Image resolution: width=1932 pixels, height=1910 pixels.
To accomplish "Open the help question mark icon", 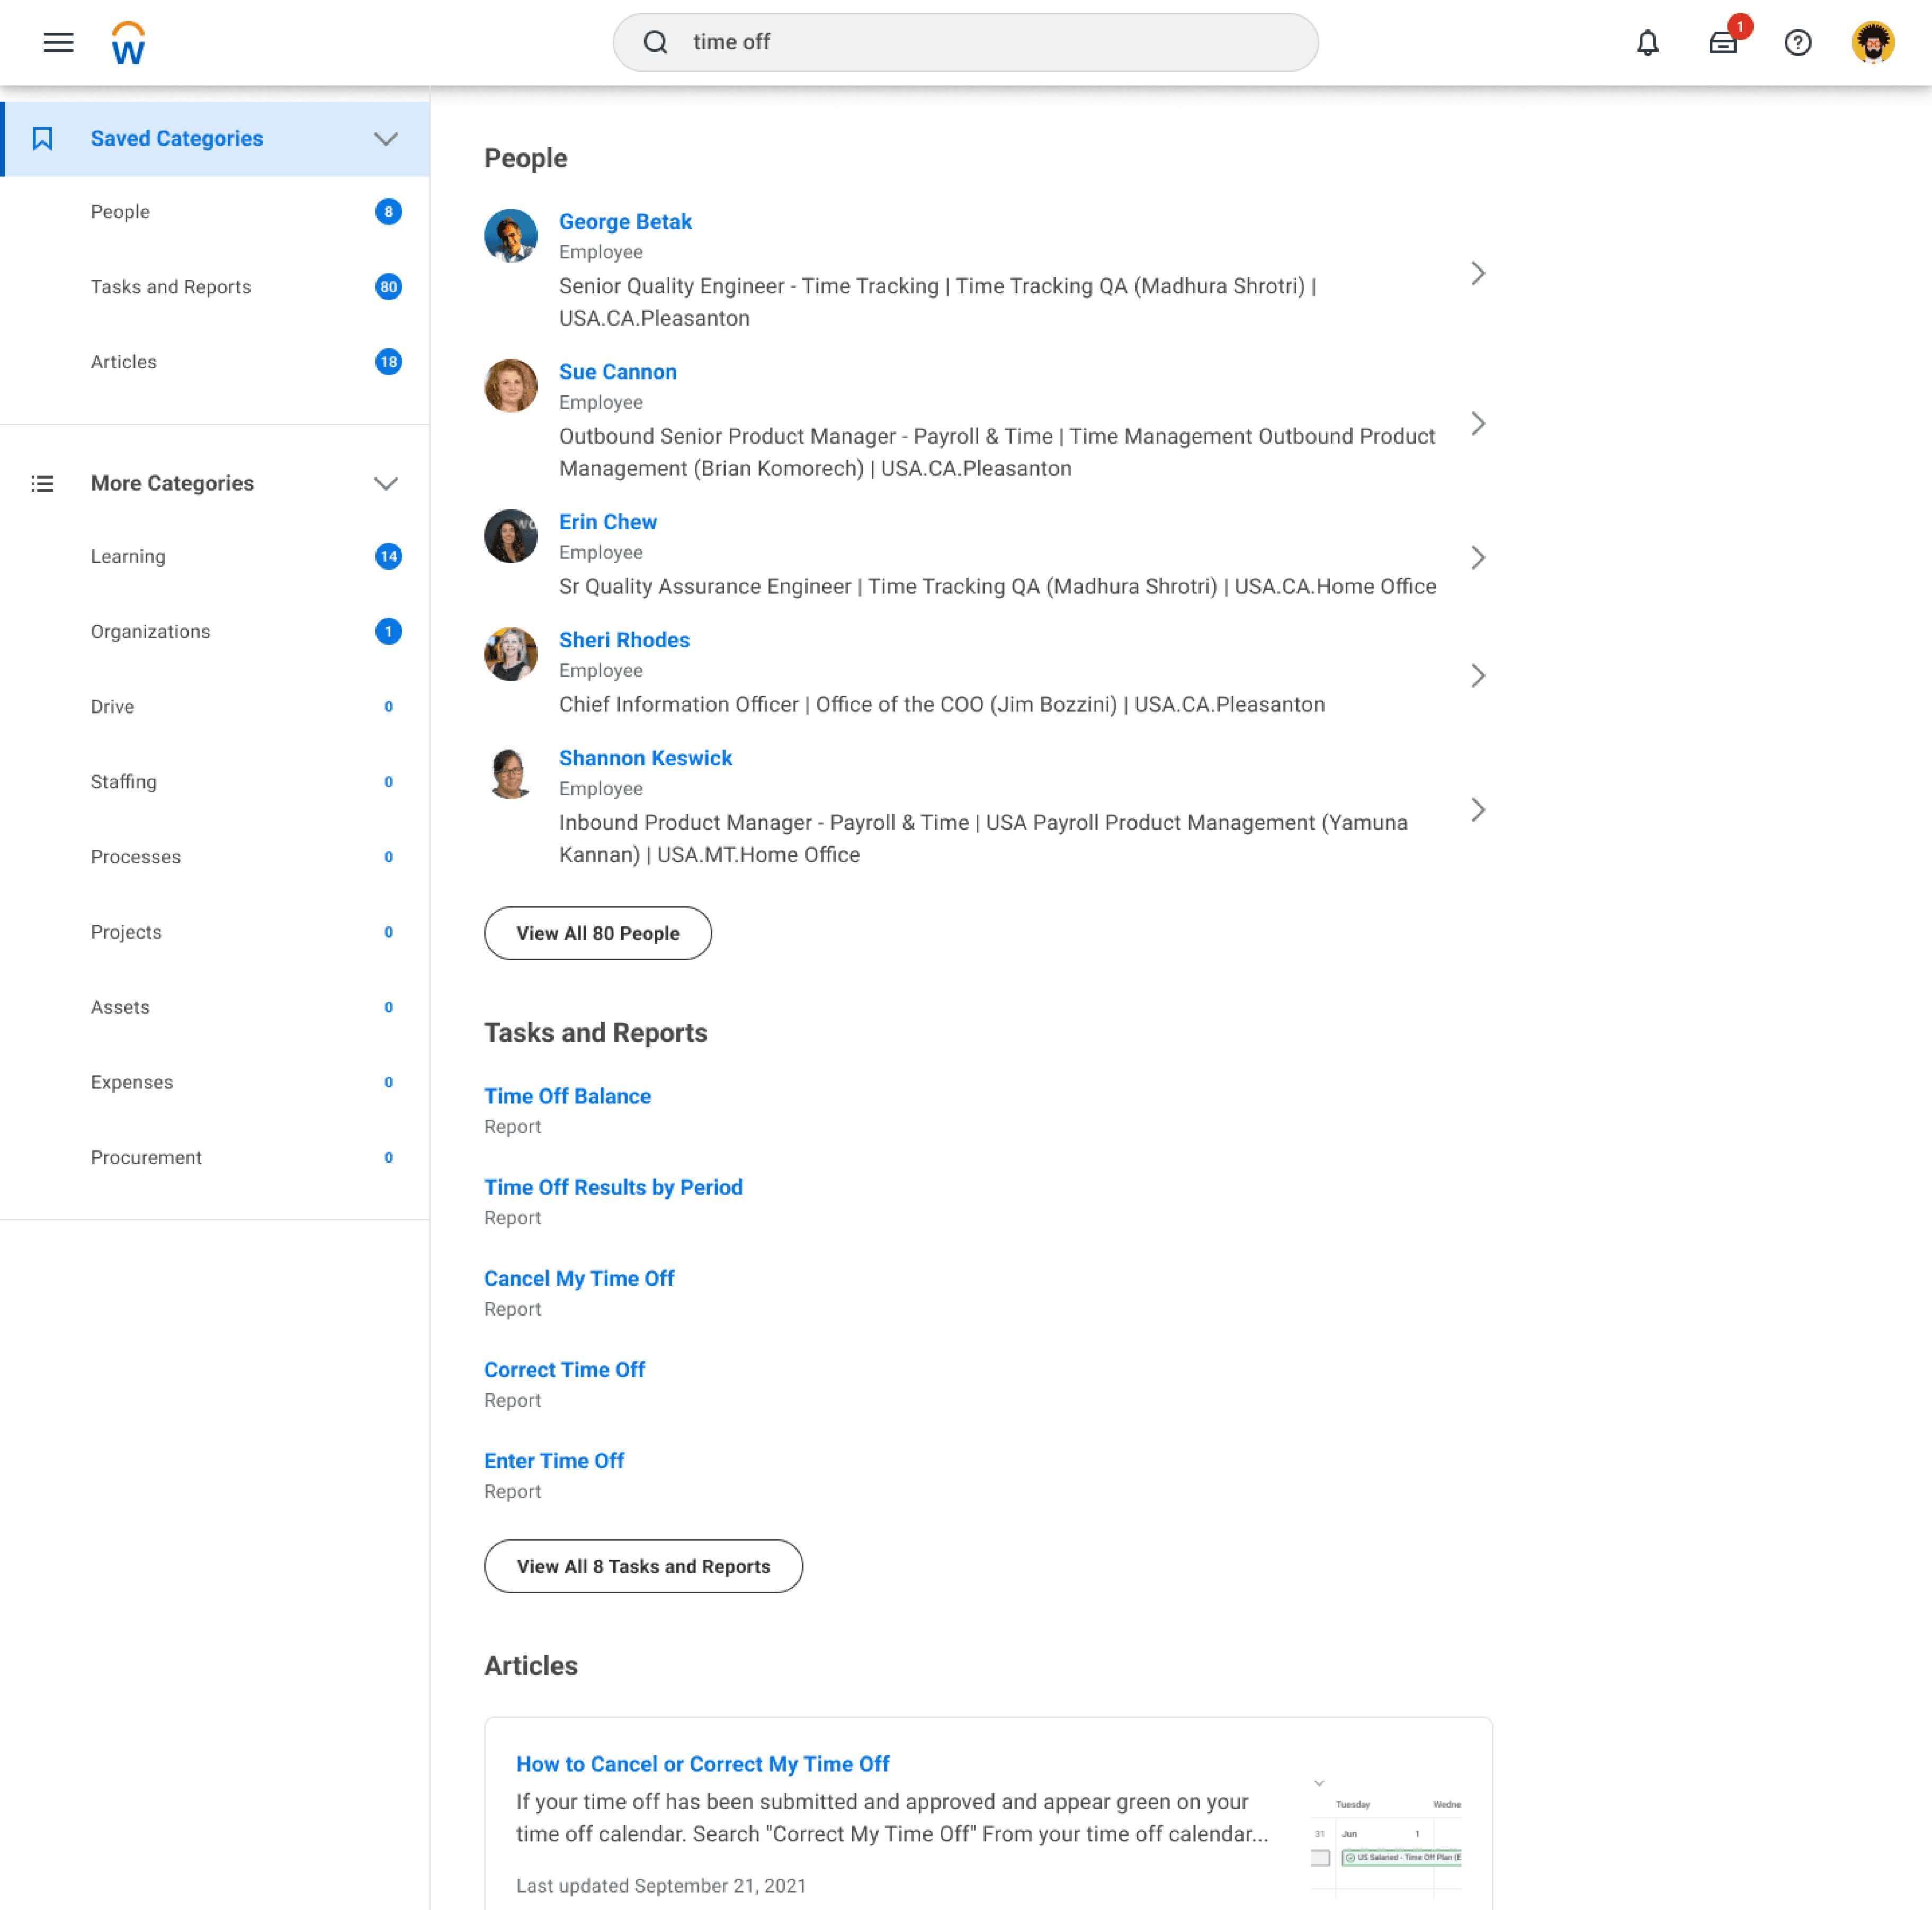I will (x=1797, y=42).
